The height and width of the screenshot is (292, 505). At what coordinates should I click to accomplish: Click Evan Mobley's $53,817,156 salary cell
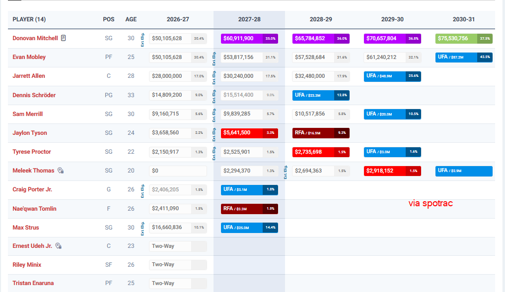click(249, 57)
